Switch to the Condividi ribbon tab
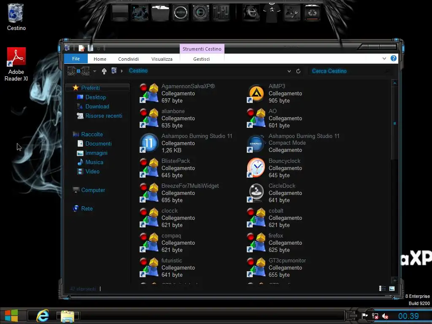Viewport: 432px width, 324px height. pos(128,59)
